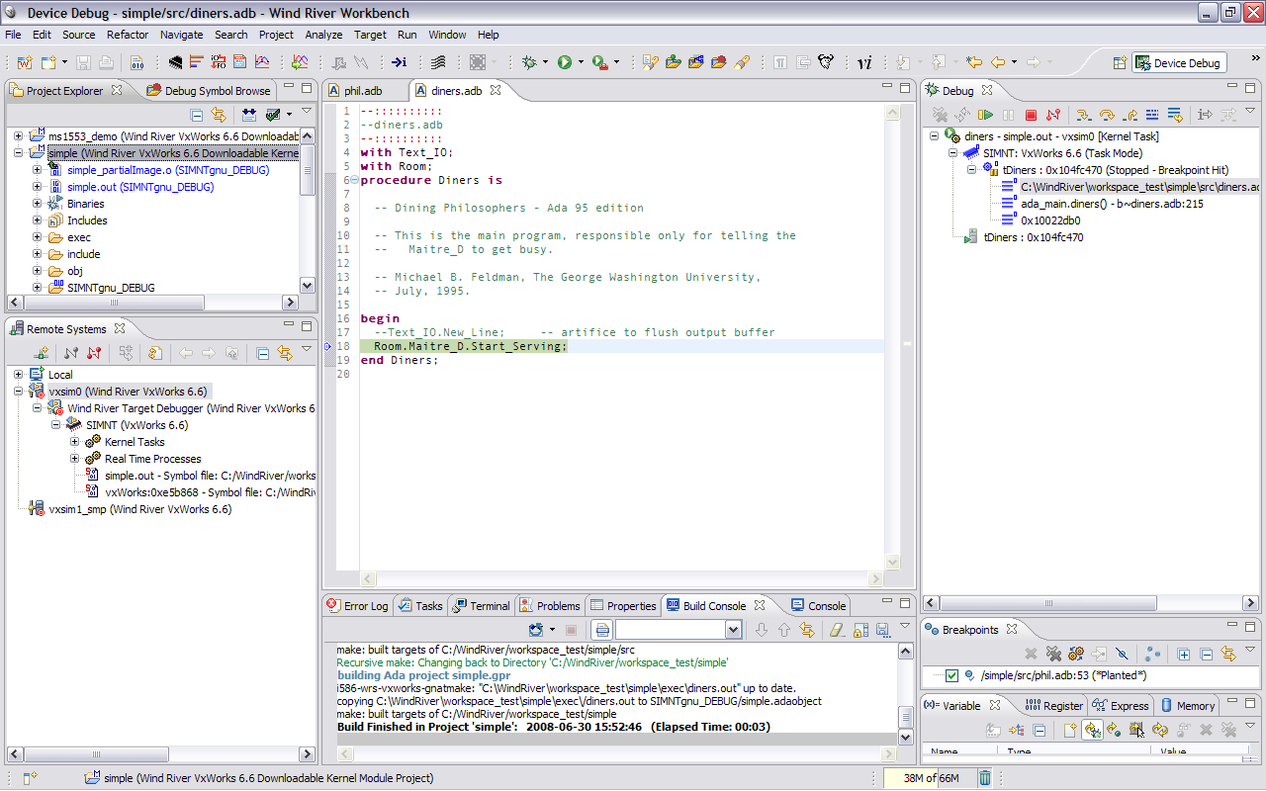Screen dimensions: 1266x791
Task: Open the Build Console combo box dropdown
Action: pos(733,630)
